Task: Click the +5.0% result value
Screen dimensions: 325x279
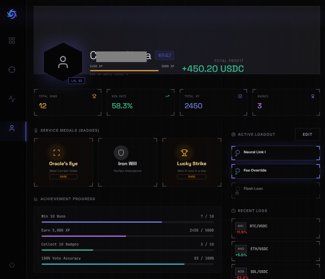Action: click(241, 255)
